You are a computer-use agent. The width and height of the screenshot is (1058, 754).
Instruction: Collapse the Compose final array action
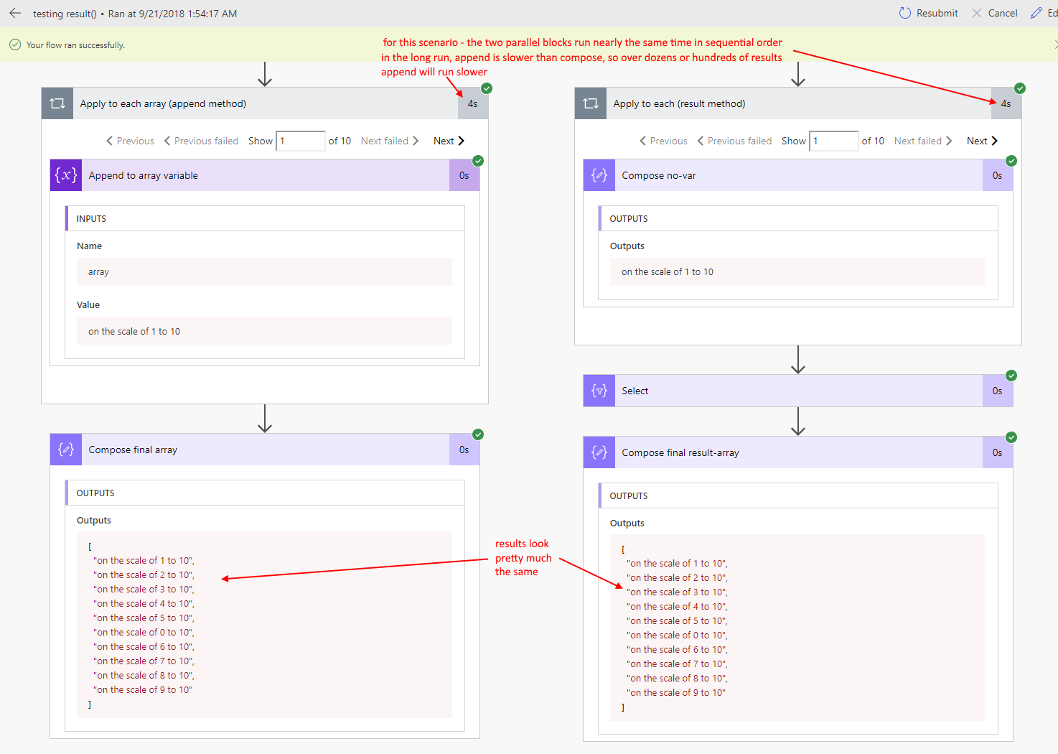pyautogui.click(x=264, y=450)
